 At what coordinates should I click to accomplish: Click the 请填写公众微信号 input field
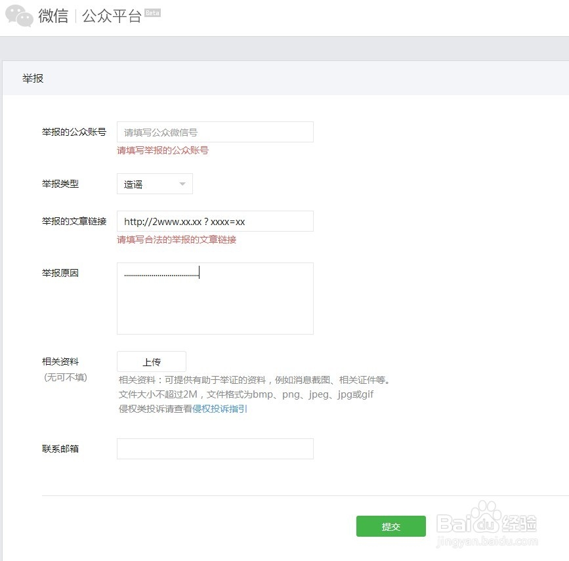pos(215,131)
